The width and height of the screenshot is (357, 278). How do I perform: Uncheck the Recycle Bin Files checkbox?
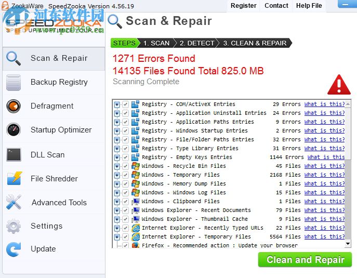tap(125, 166)
